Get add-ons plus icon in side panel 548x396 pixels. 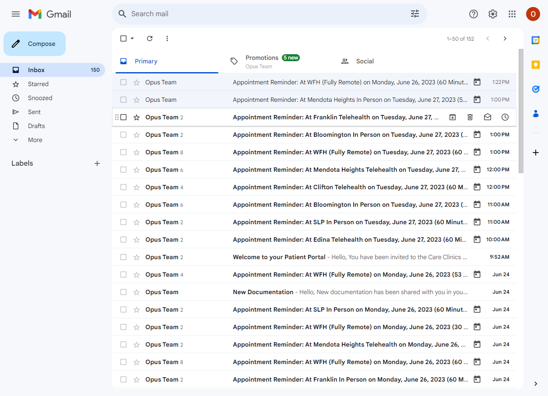(536, 153)
